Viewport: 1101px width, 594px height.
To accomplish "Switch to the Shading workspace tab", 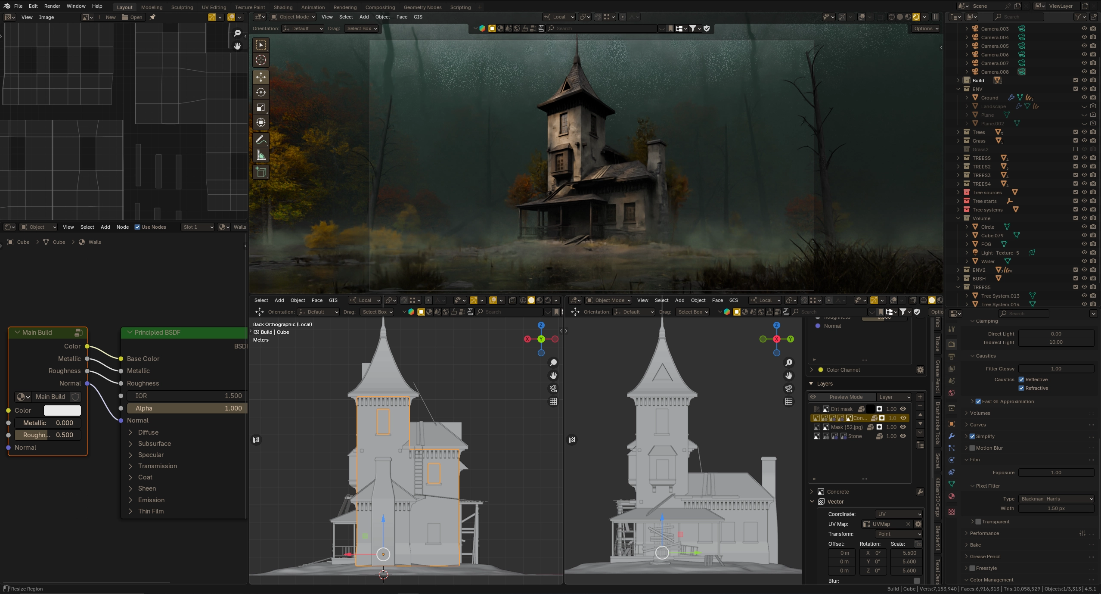I will pyautogui.click(x=283, y=7).
